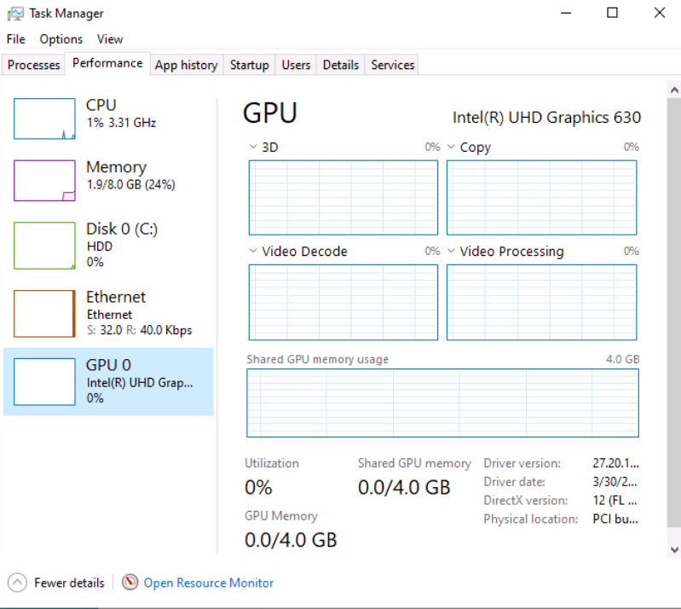
Task: Click the "Intel(R) UHD Graphics 630" heading
Action: tap(546, 118)
